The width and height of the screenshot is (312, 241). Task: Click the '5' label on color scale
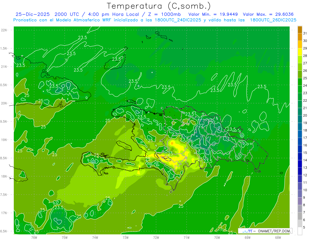tap(304, 227)
